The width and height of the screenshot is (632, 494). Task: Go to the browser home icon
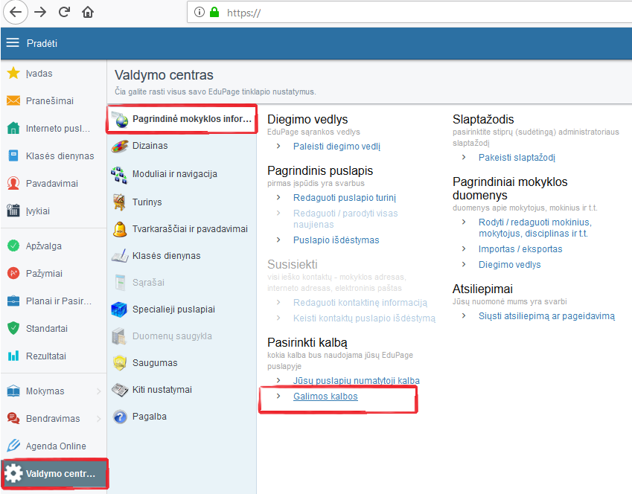tap(88, 12)
